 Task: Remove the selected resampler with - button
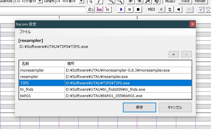(x=186, y=54)
